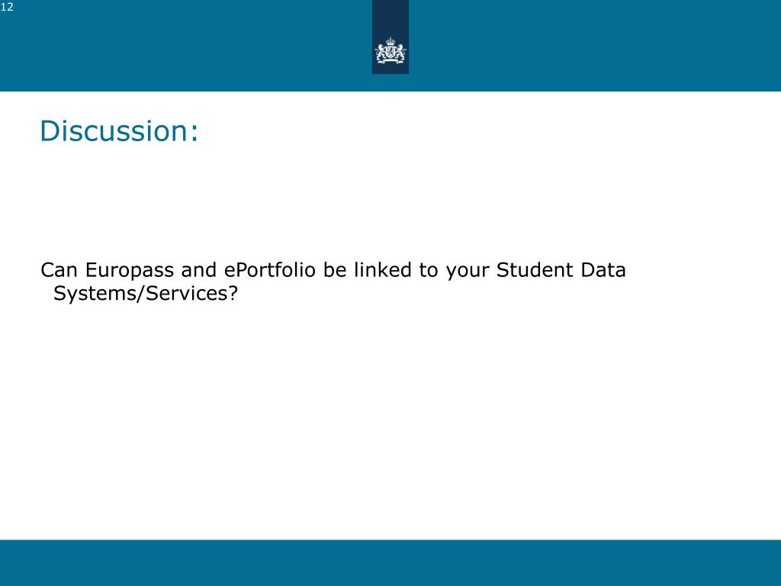Click the blue footer band
Image resolution: width=781 pixels, height=586 pixels.
(x=390, y=562)
